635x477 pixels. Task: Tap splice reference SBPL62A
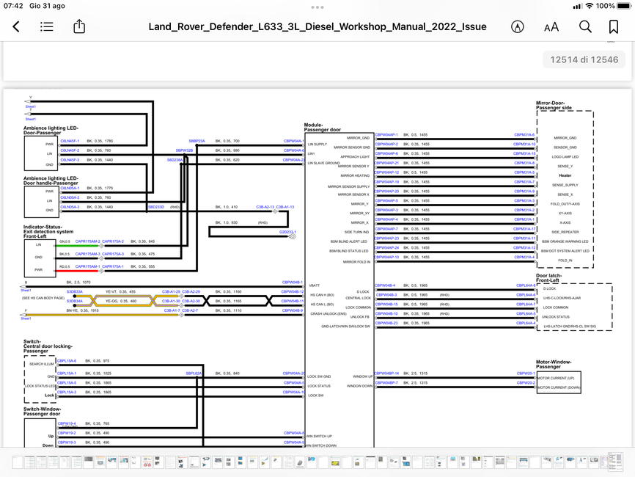194,374
